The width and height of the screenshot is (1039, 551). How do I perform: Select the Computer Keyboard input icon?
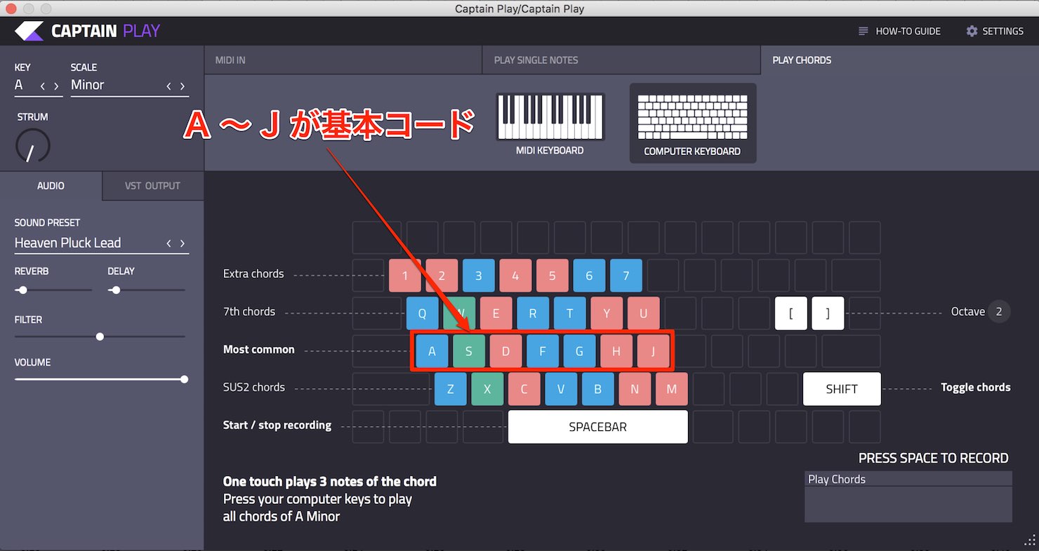692,118
